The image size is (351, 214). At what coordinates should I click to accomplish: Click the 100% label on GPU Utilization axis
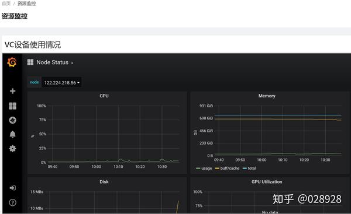[198, 192]
